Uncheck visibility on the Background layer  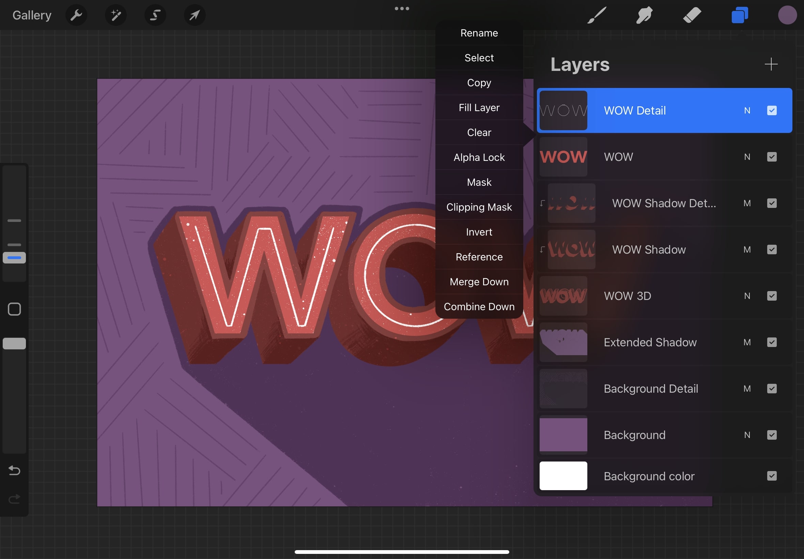(x=772, y=435)
